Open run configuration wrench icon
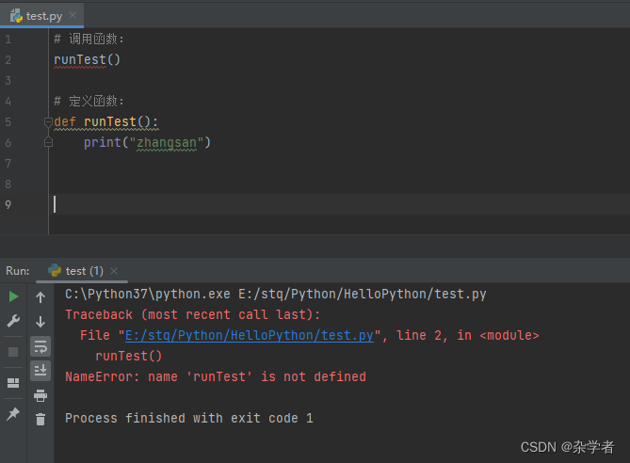 point(13,321)
